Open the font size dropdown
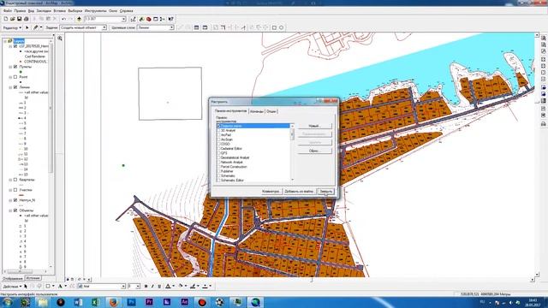Screen dimensions: 548x308 (138, 286)
